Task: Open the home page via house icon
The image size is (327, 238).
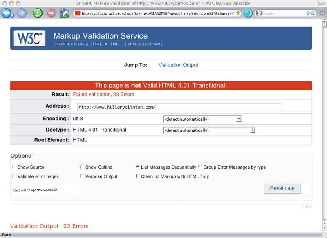Action: pos(65,13)
